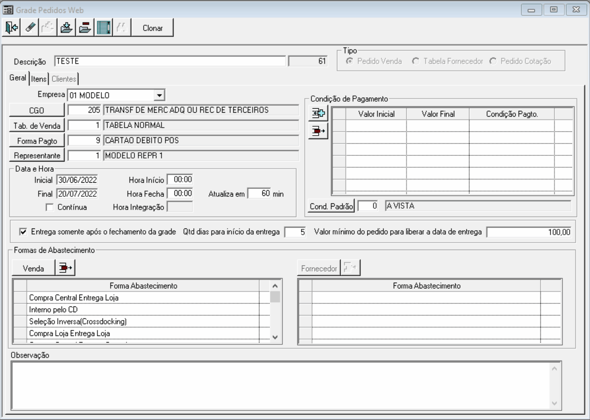Click the Valor Final column header

click(438, 114)
